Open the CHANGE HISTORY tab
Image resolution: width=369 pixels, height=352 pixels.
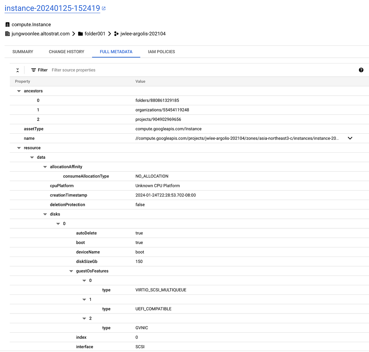pos(66,52)
